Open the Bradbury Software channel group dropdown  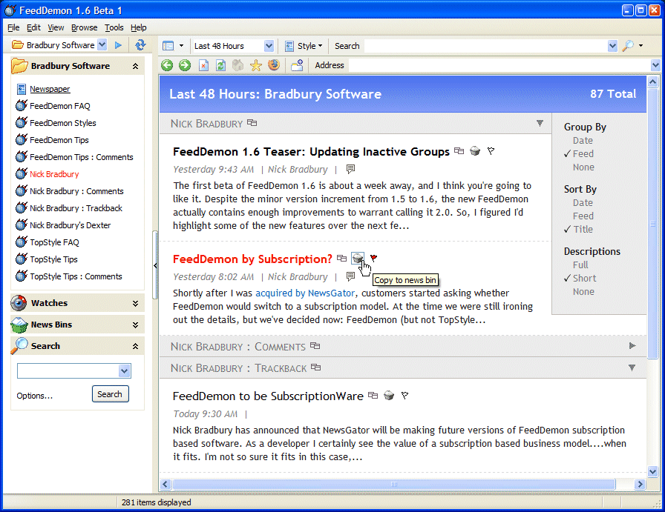(x=102, y=44)
